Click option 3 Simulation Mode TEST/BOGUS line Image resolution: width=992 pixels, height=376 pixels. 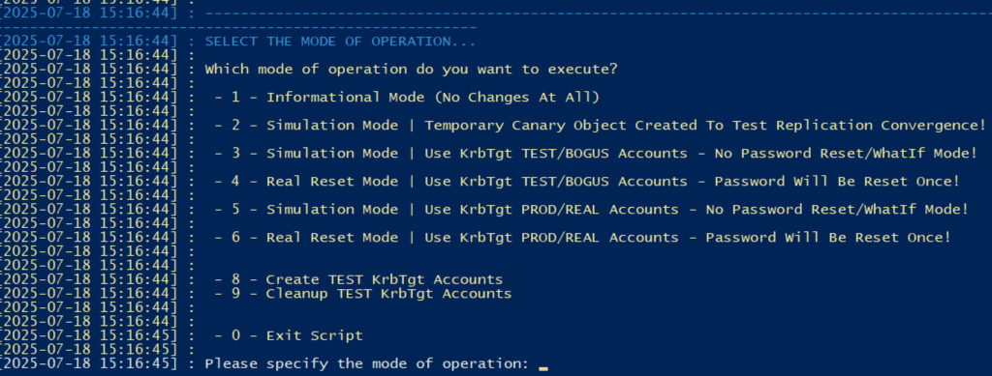tap(596, 154)
